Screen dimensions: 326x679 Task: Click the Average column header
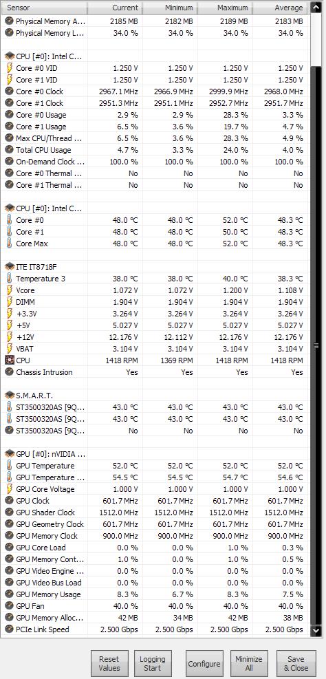click(x=280, y=8)
